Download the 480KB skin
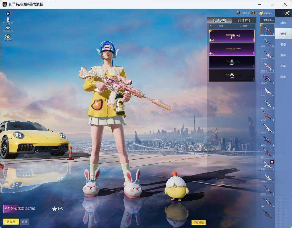292x228 pixels. 232,62
